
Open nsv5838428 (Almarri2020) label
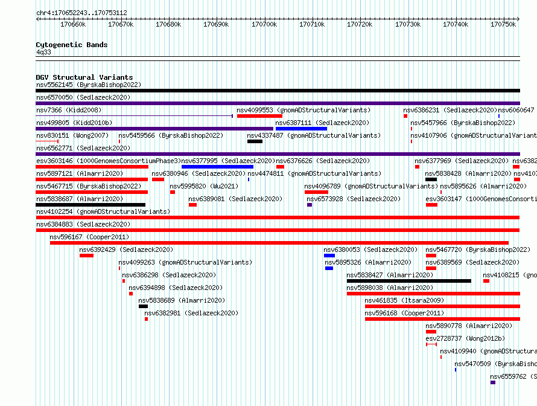[x=468, y=173]
